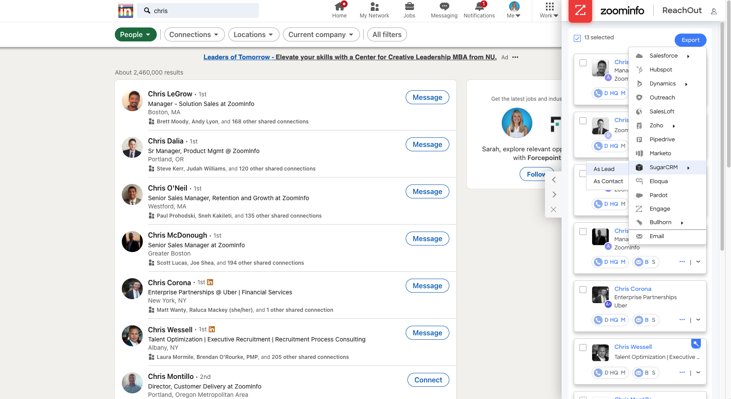Expand Chris Wessell card chevron
The height and width of the screenshot is (399, 731).
click(698, 372)
